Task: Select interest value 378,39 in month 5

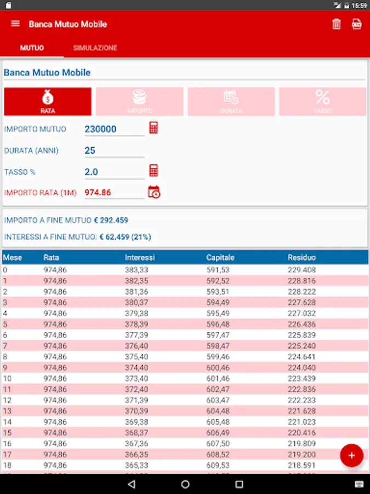Action: coord(136,324)
